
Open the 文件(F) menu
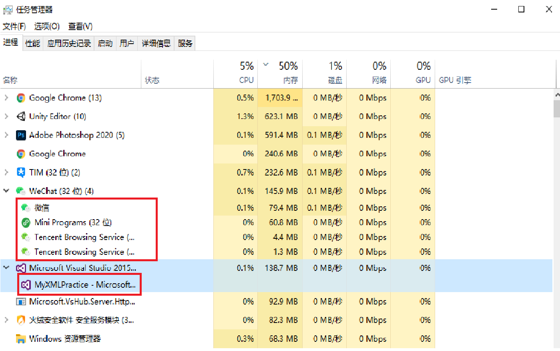click(x=14, y=26)
